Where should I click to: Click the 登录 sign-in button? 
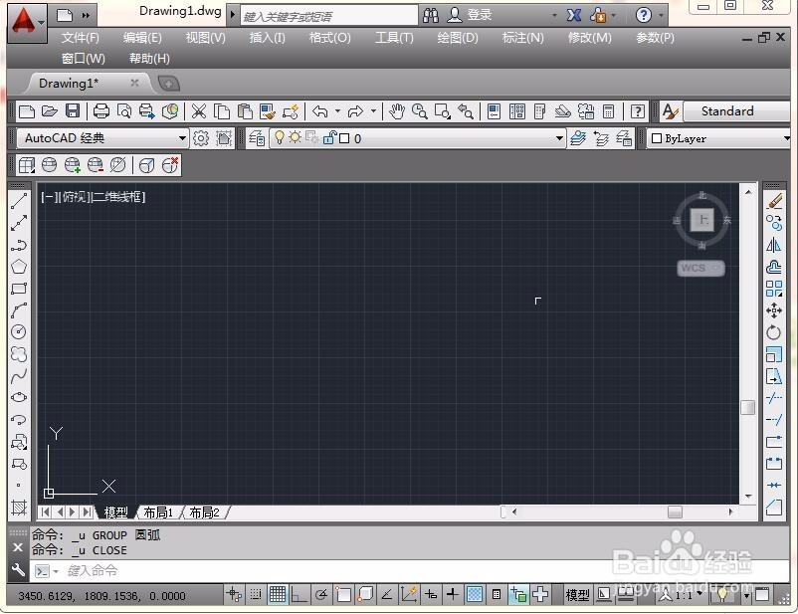[471, 15]
